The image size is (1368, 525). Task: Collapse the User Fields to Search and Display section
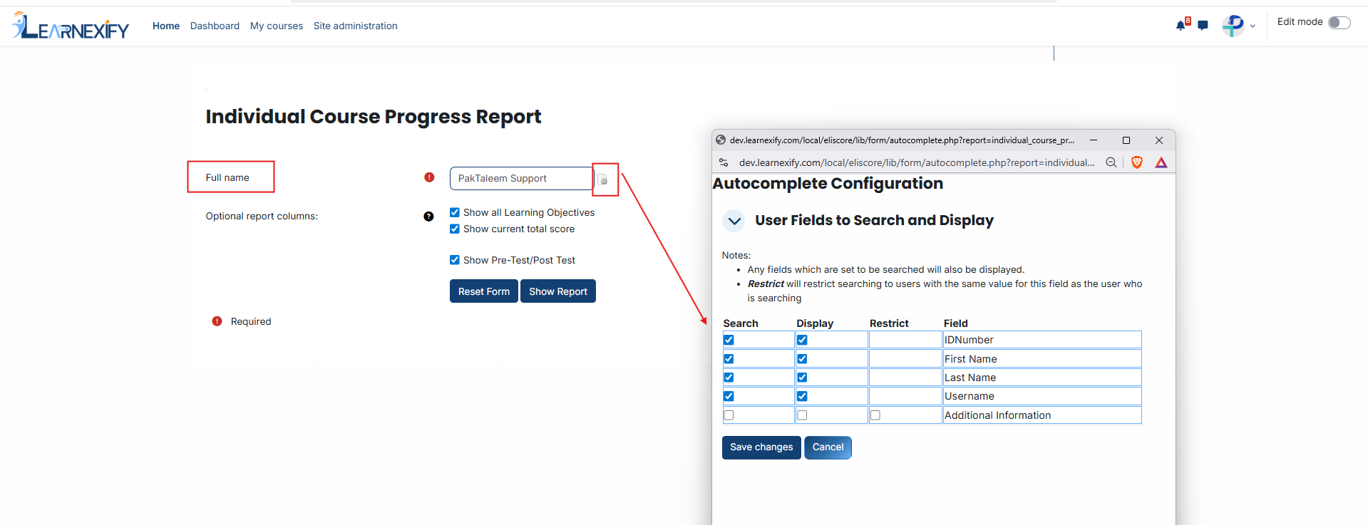pyautogui.click(x=734, y=221)
